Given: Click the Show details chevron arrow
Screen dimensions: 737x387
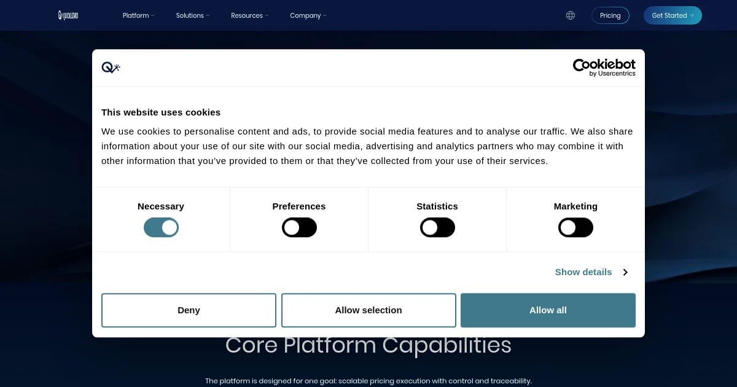Looking at the screenshot, I should [x=625, y=272].
